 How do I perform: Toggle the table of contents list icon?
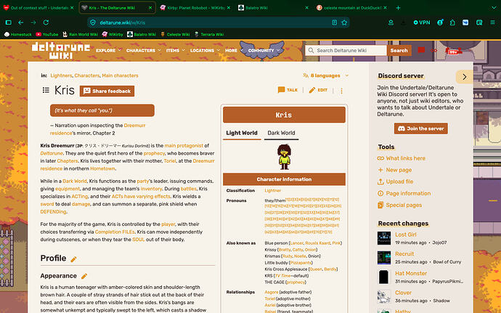pyautogui.click(x=46, y=91)
